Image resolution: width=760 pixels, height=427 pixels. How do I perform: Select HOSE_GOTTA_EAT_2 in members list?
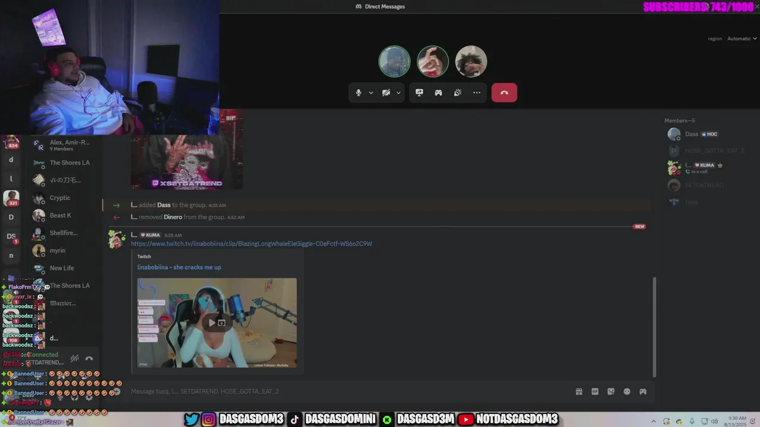(x=707, y=151)
